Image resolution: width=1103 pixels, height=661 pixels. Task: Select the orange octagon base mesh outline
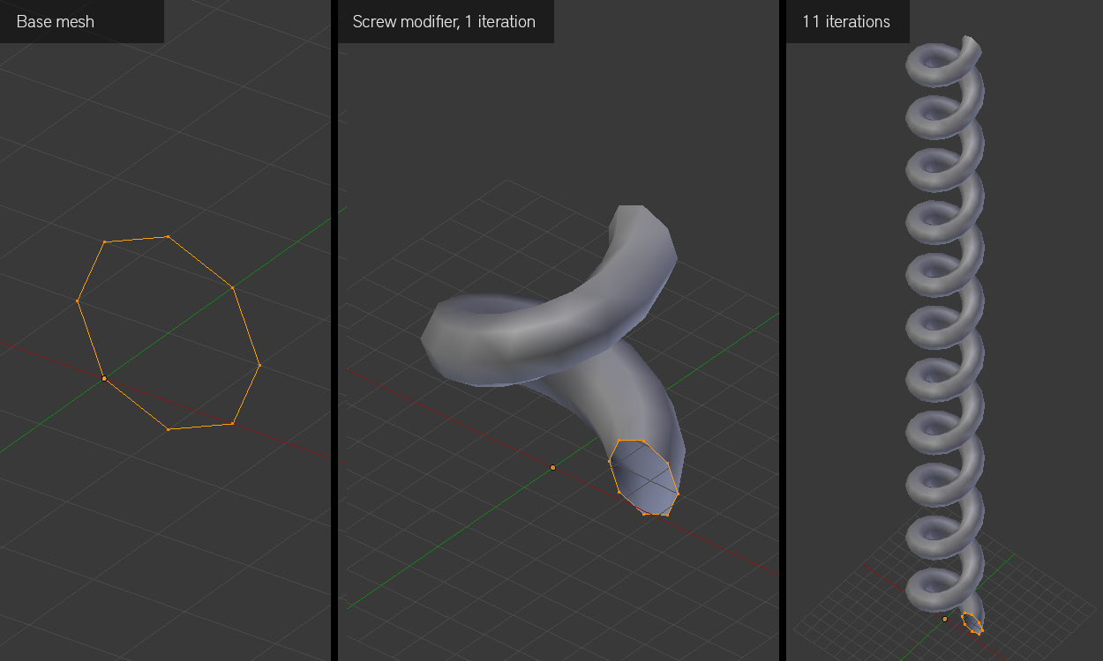[168, 333]
